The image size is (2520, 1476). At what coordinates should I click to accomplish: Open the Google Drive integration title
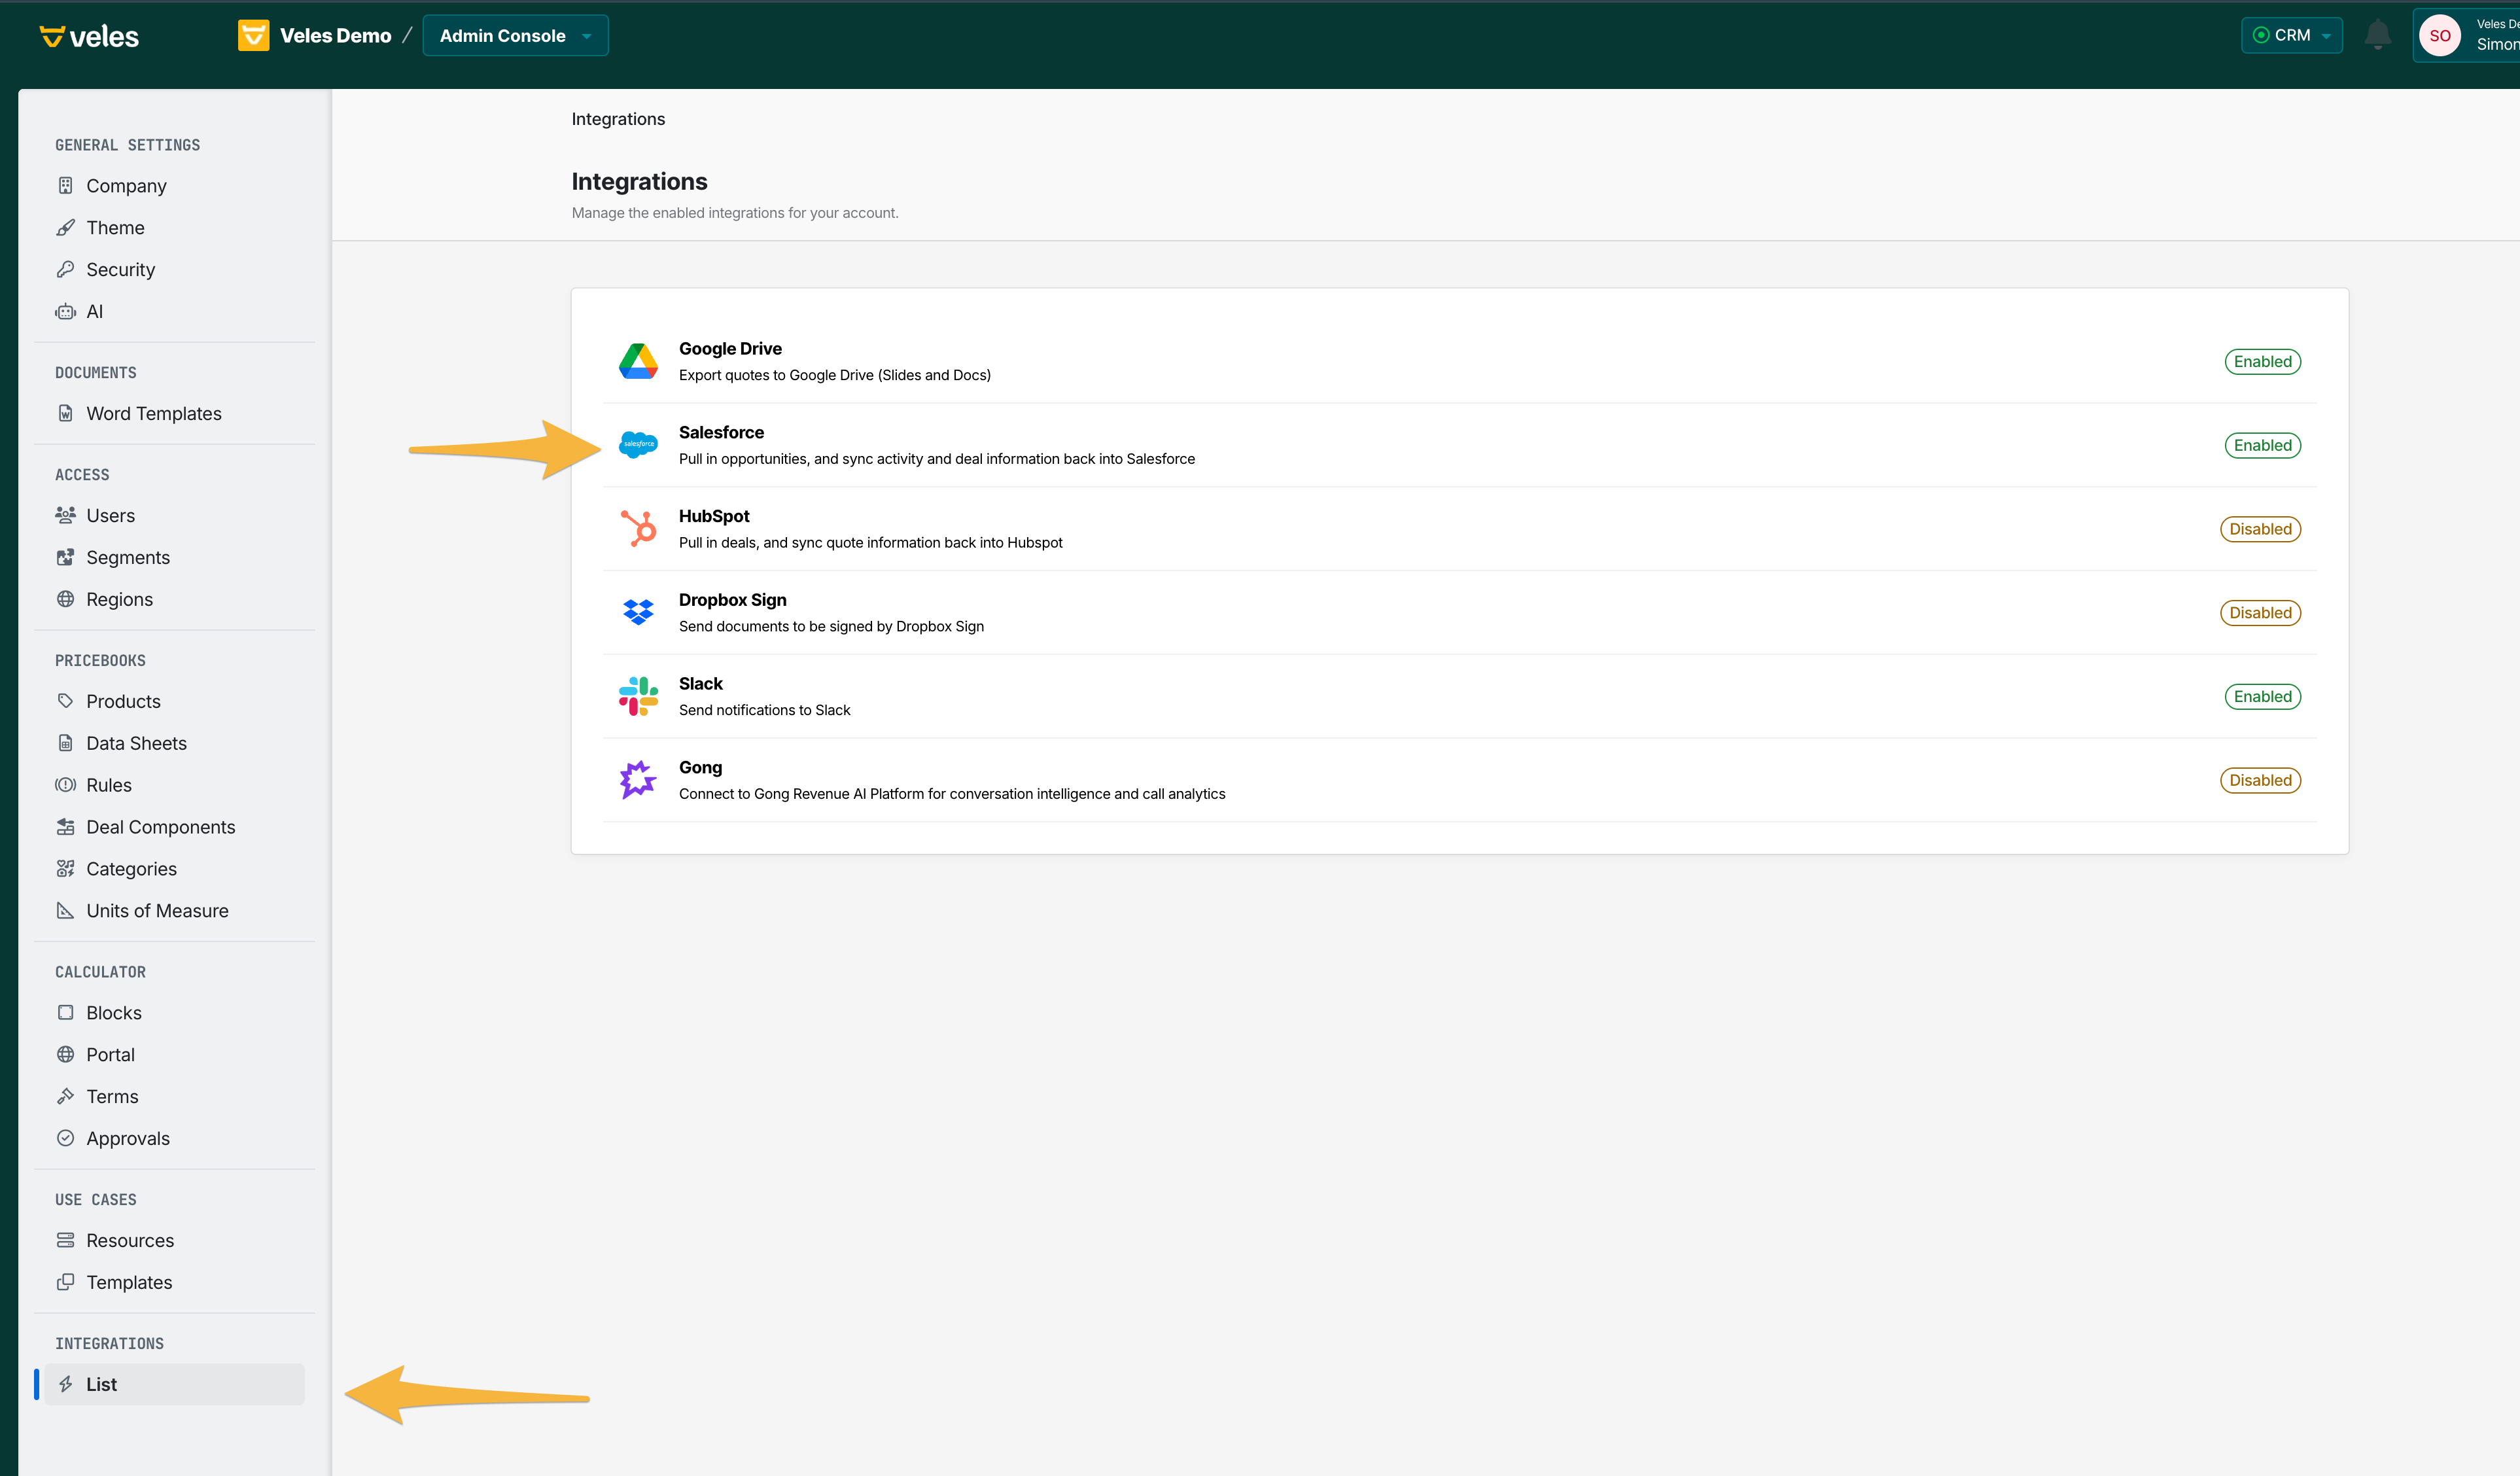[730, 349]
